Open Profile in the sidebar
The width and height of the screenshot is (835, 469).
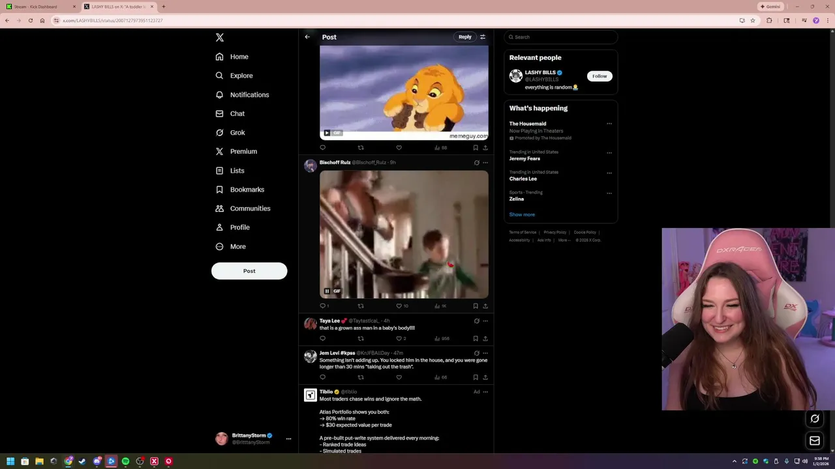click(233, 227)
